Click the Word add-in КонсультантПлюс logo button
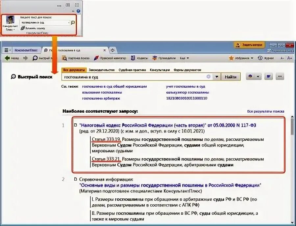Image resolution: width=296 pixels, height=226 pixels. click(x=10, y=24)
